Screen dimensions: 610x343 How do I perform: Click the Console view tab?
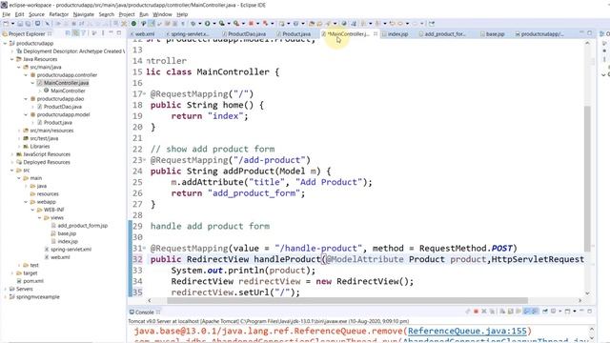144,312
